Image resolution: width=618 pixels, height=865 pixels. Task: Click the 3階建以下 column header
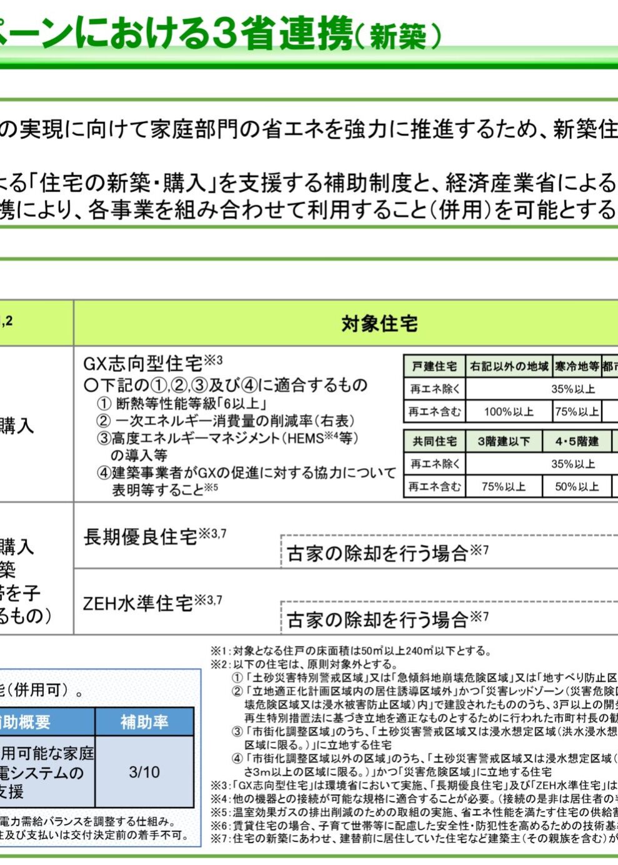tap(504, 441)
